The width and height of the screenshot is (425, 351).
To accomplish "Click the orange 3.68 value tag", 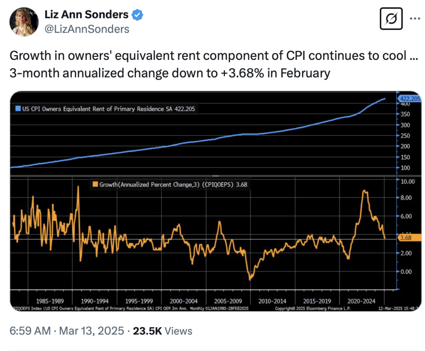I will coord(406,238).
